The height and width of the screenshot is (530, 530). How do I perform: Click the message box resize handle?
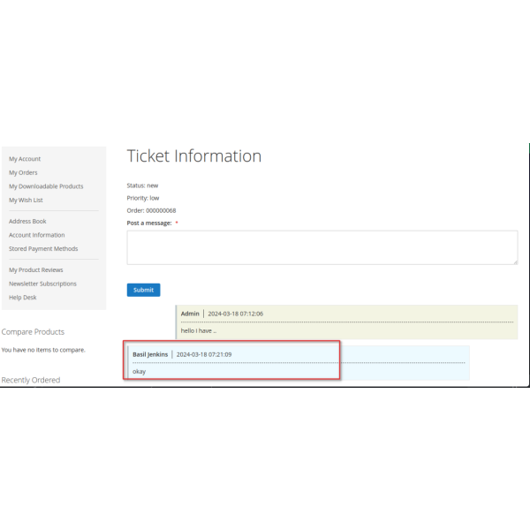[x=514, y=261]
